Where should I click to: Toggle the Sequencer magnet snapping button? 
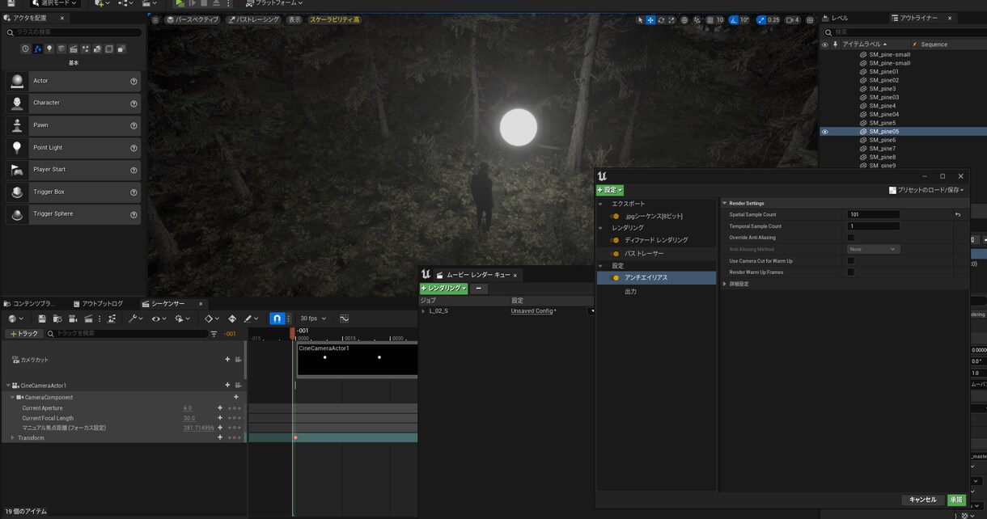(x=277, y=319)
